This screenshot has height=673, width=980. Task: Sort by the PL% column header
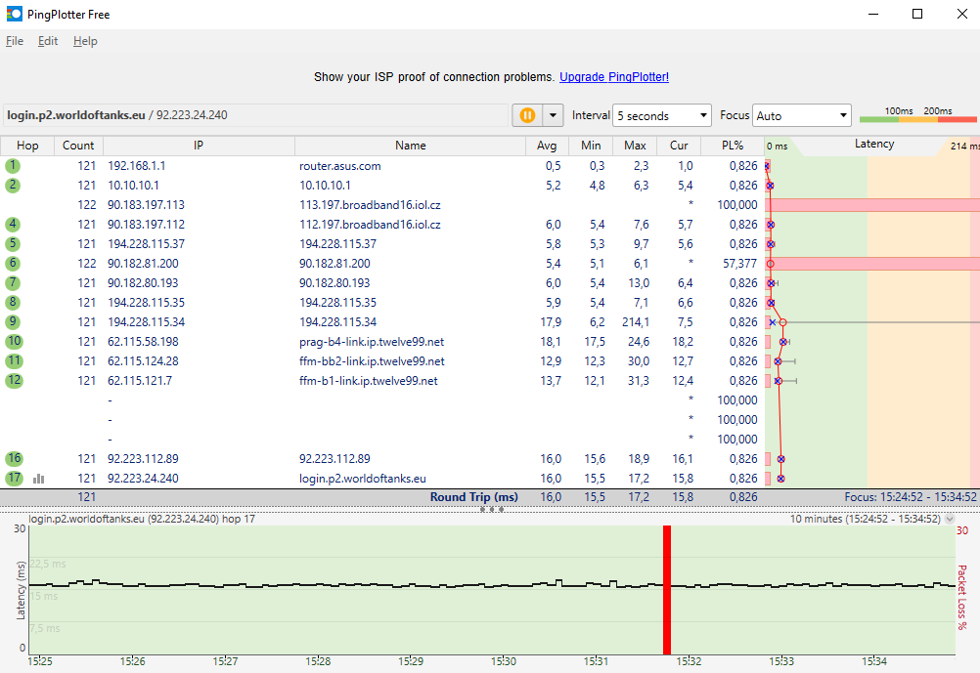click(733, 146)
